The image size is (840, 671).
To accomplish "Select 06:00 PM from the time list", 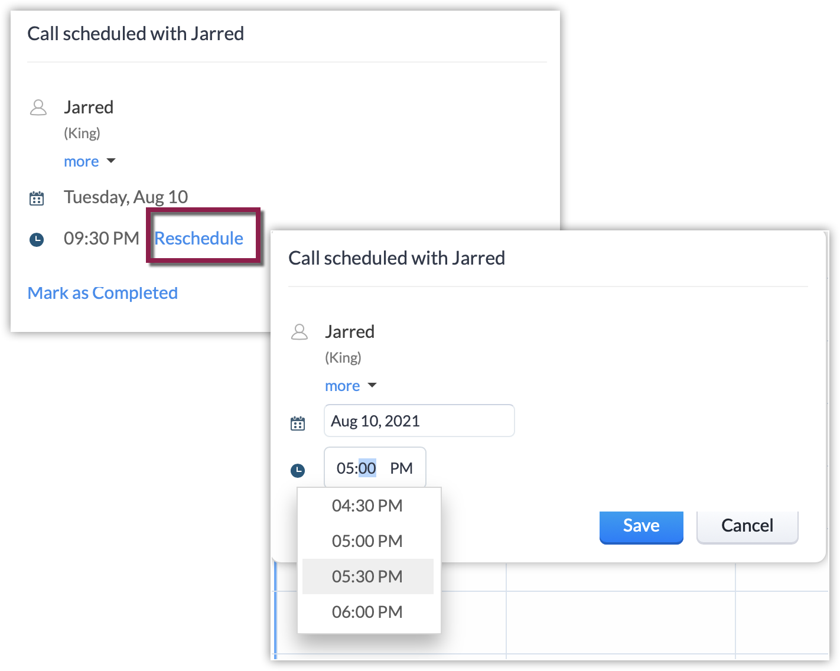I will 367,612.
